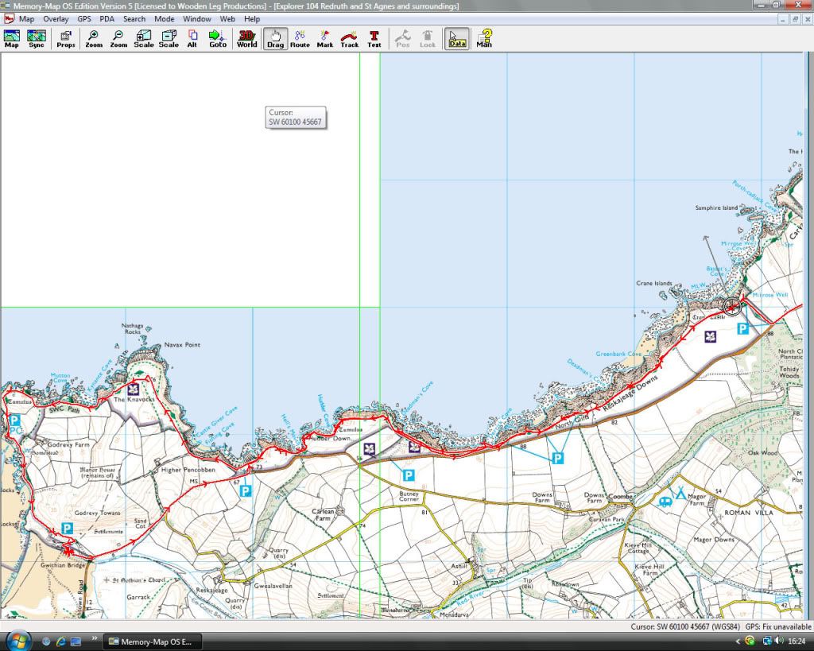Click the parking symbol below Higher Pencobben
Screen dimensions: 814x651
(246, 490)
